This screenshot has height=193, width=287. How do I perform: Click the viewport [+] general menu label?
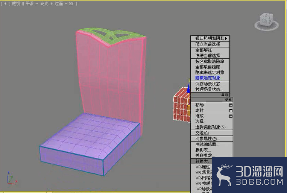coord(5,4)
